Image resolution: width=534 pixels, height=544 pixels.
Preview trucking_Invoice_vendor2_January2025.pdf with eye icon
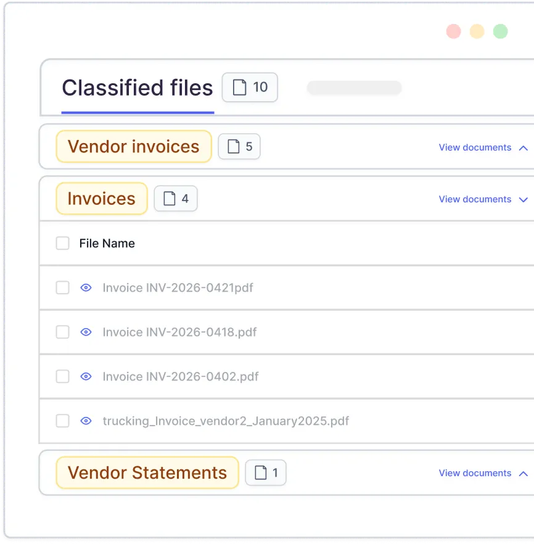tap(86, 421)
